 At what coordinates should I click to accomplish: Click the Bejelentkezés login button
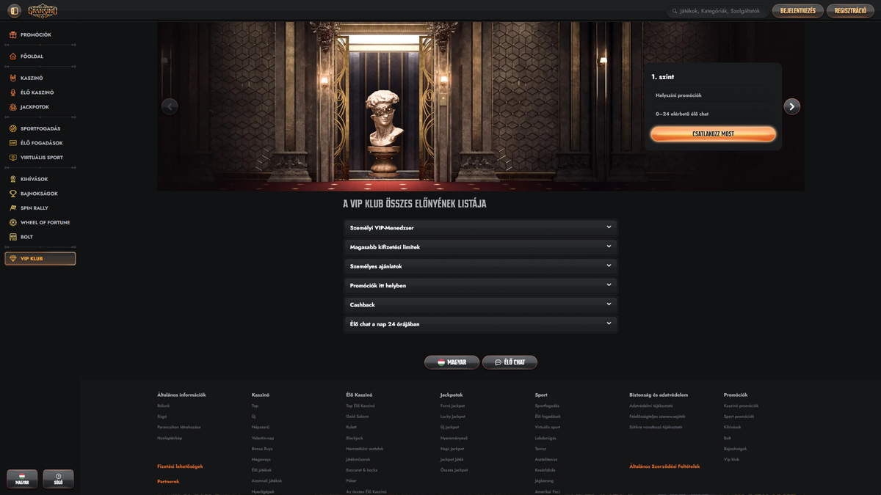(797, 11)
